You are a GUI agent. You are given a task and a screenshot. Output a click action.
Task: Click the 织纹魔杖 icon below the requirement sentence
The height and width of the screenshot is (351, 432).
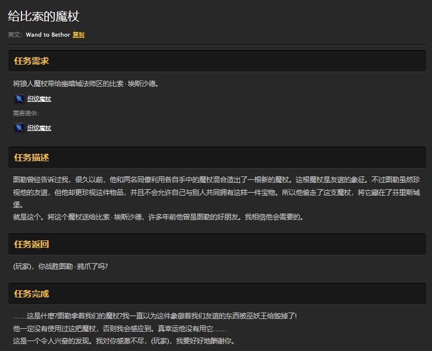[x=19, y=98]
